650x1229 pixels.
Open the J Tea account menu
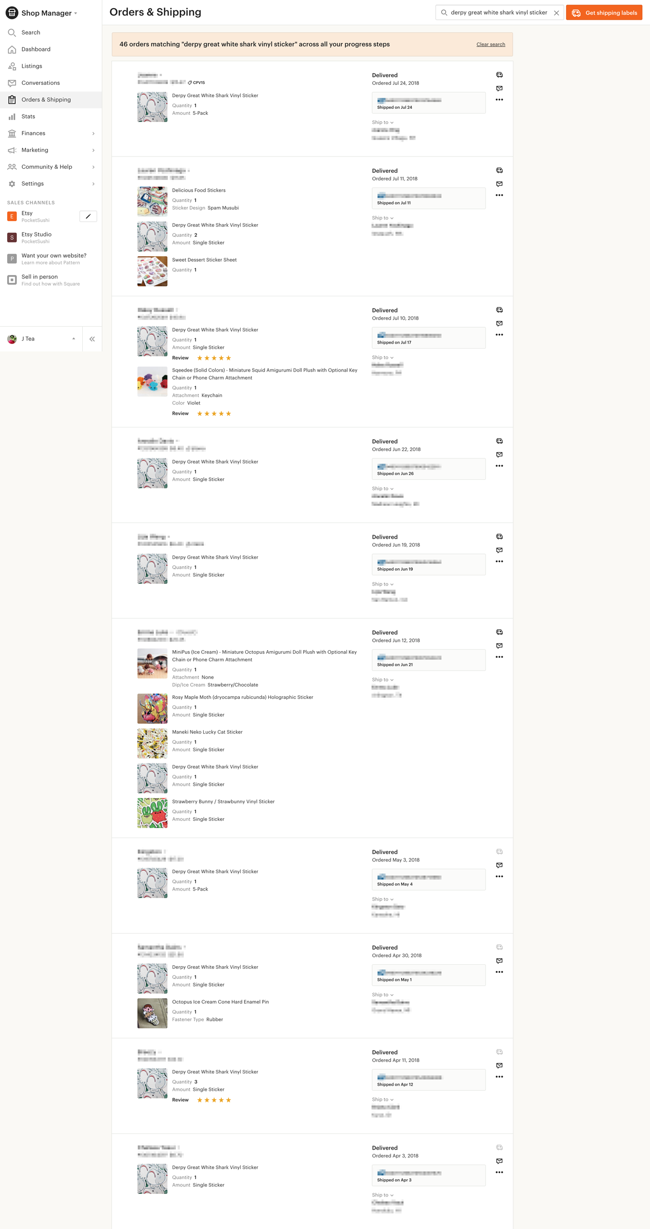click(41, 339)
